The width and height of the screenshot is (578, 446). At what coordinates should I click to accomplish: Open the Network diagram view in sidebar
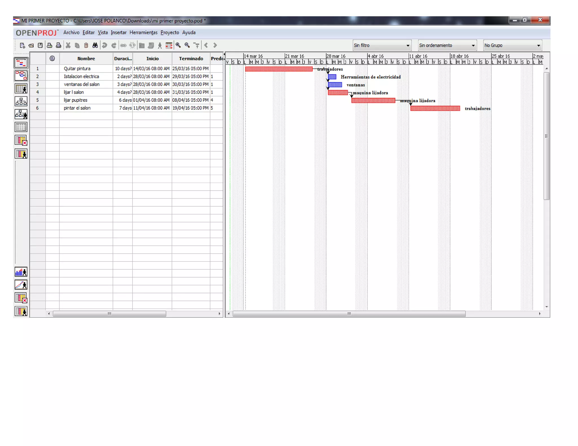coord(21,76)
